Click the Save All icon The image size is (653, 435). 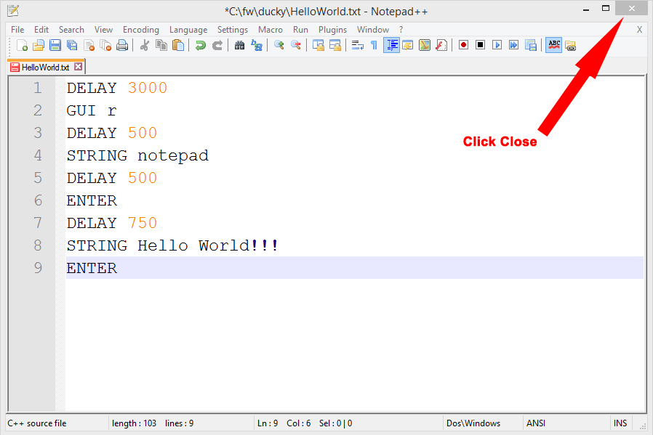click(x=72, y=45)
